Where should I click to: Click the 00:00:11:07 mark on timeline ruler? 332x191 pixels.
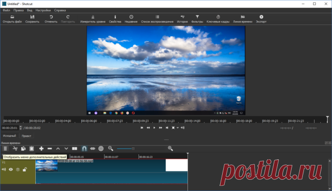[111, 157]
